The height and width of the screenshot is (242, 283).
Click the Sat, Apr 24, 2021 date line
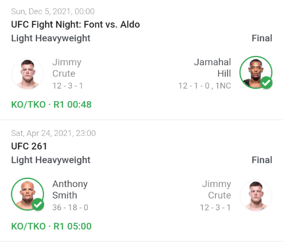(53, 133)
